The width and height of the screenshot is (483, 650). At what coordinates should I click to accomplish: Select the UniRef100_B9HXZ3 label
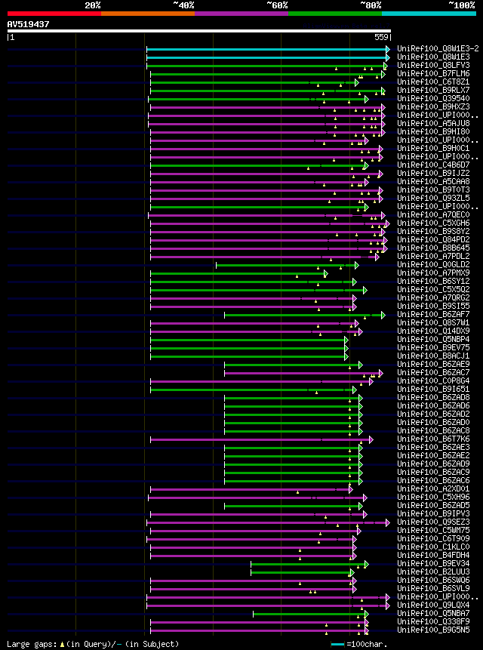(x=434, y=107)
